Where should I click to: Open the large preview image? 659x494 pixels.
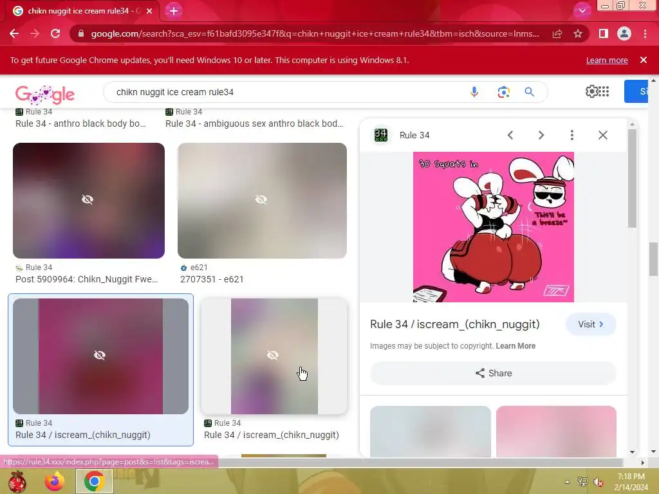click(494, 227)
